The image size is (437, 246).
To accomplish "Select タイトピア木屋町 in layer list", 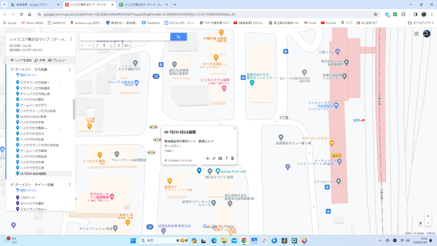I will pyautogui.click(x=32, y=203).
